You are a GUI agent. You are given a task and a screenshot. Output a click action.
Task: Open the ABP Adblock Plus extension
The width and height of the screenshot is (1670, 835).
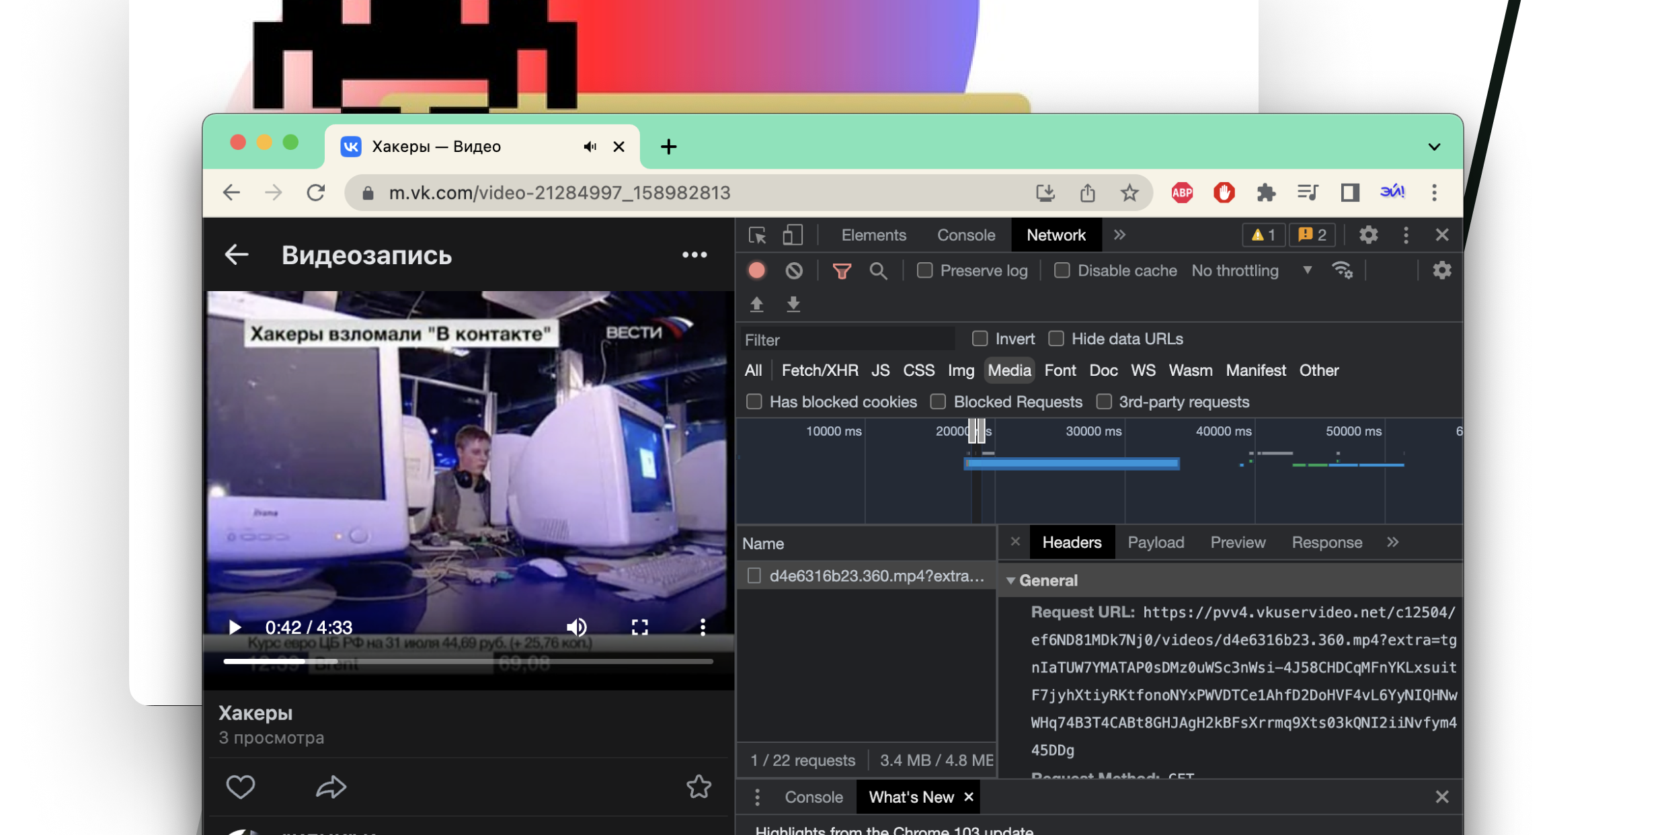[x=1182, y=193]
